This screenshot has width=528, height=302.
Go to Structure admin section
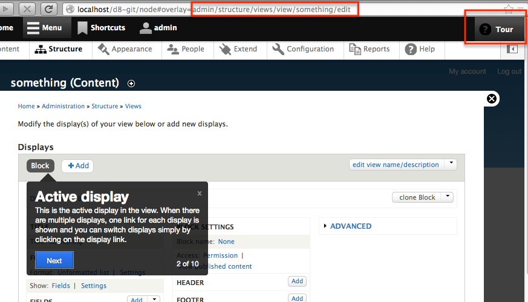pos(59,49)
